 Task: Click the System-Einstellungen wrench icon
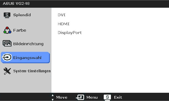pyautogui.click(x=7, y=71)
